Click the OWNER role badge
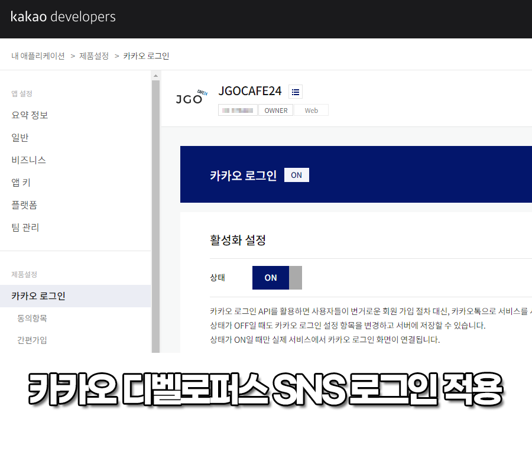Viewport: 532px width, 458px height. click(x=276, y=111)
